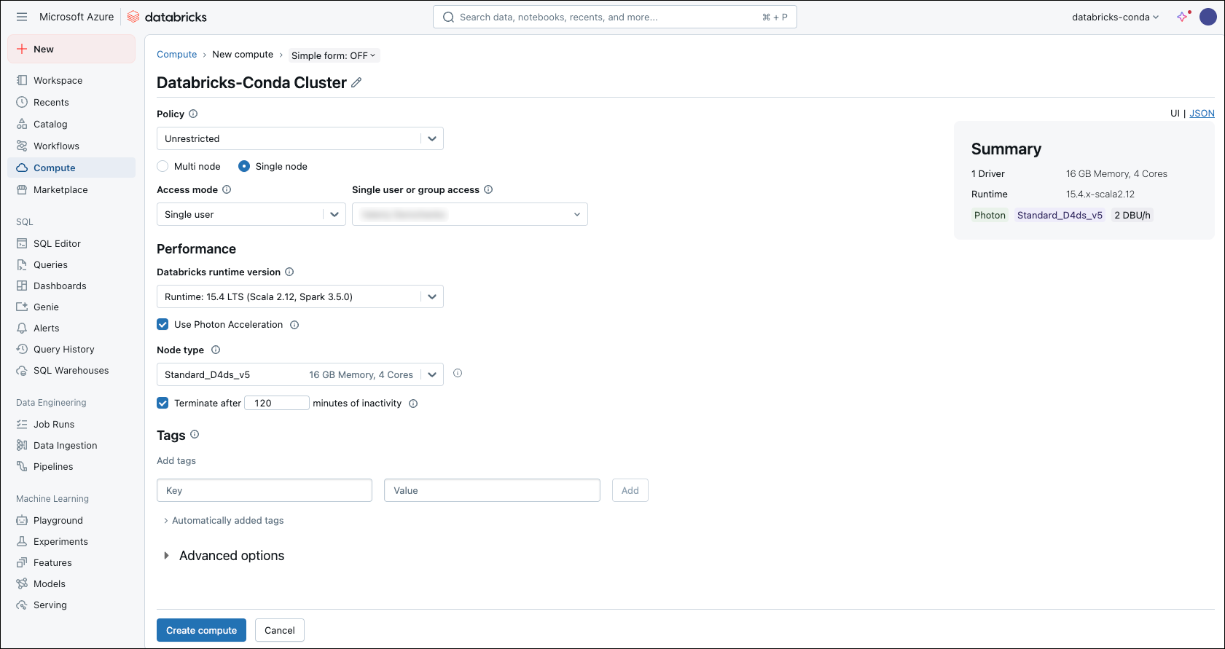Expand Advanced options section

[224, 556]
